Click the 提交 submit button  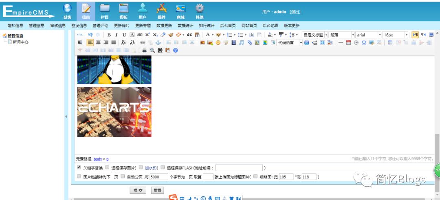pos(138,190)
